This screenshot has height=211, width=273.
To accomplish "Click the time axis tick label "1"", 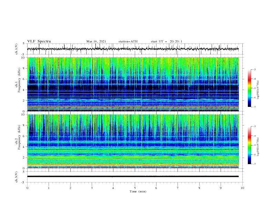I will pyautogui.click(x=49, y=188).
